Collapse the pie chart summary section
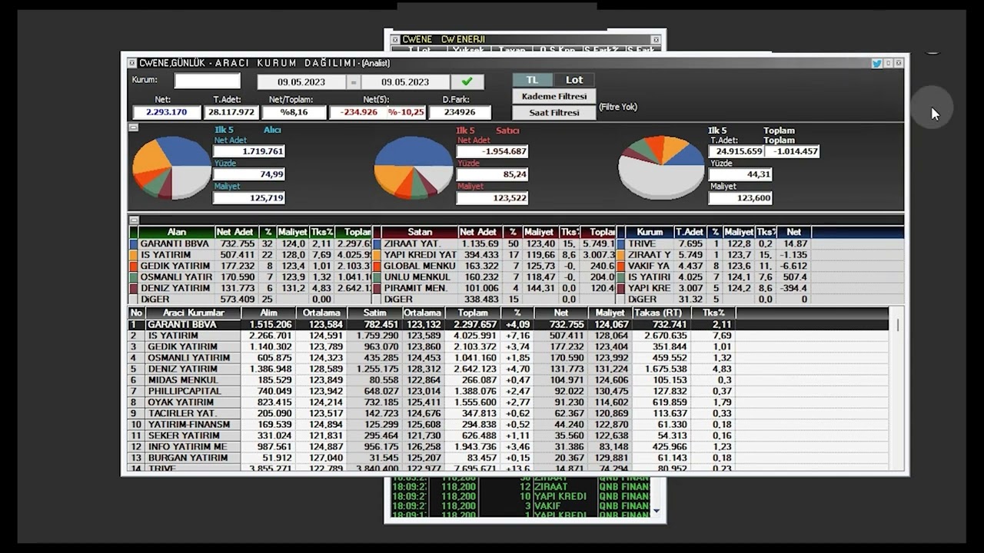Image resolution: width=984 pixels, height=553 pixels. tap(133, 127)
